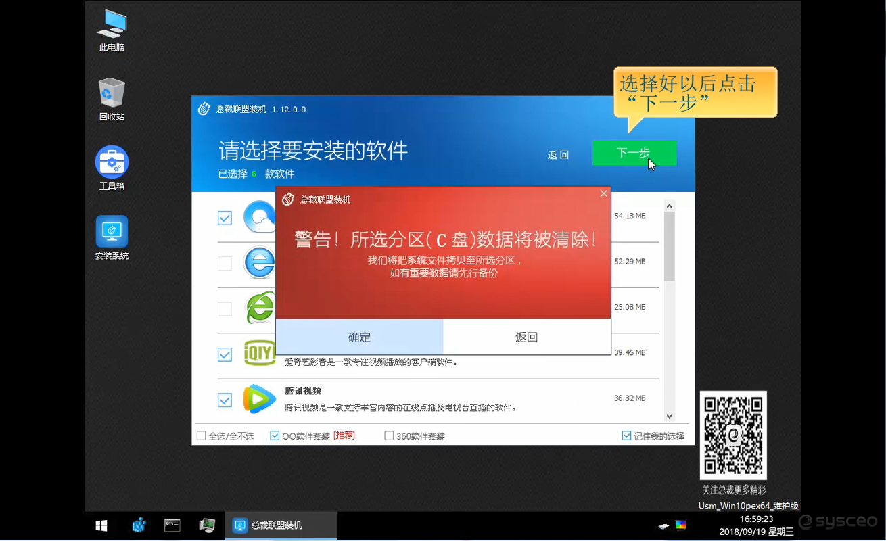886x541 pixels.
Task: Click 返回 link in installer header
Action: (558, 155)
